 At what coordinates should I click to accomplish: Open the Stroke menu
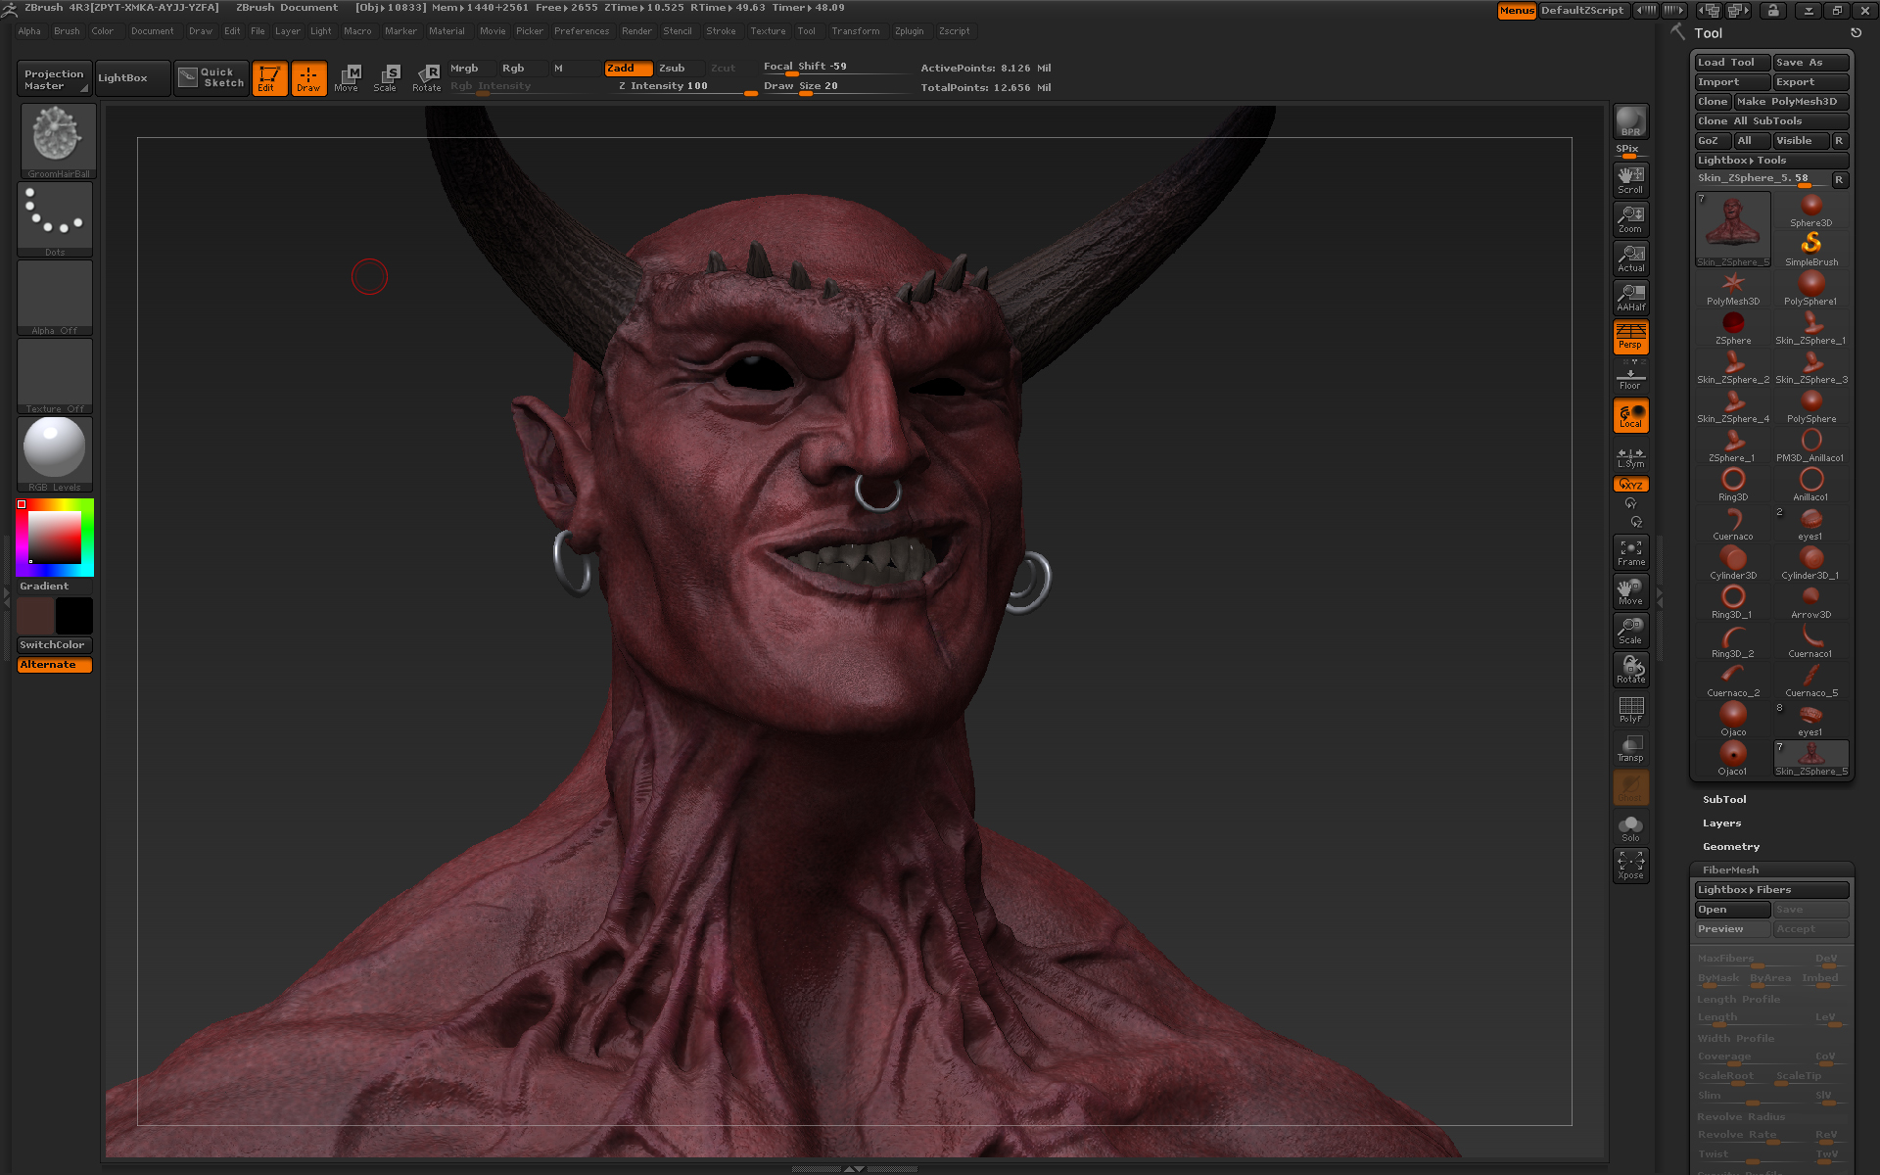coord(721,31)
